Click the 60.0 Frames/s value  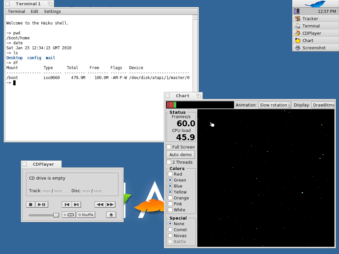[186, 124]
